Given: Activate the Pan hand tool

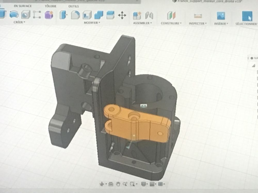Looking at the screenshot, I should pos(118,184).
